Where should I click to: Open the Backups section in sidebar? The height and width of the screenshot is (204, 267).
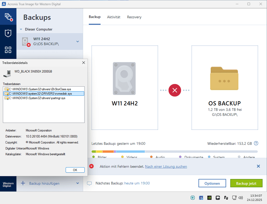tap(8, 17)
